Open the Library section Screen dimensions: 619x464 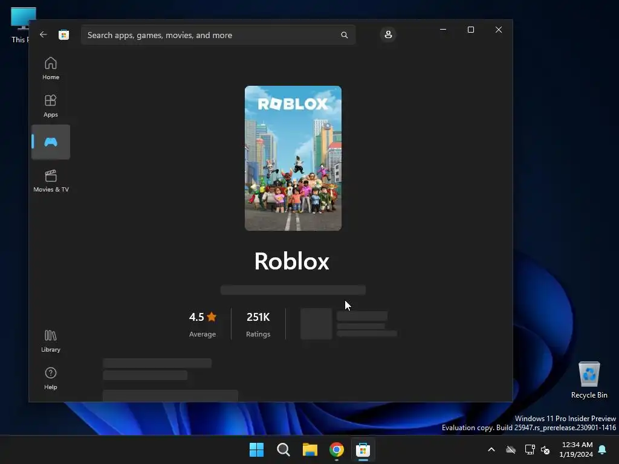pos(51,341)
